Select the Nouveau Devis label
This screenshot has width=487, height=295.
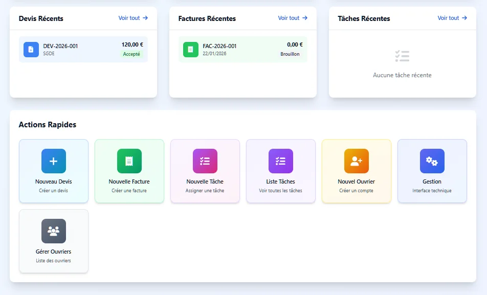pyautogui.click(x=53, y=181)
